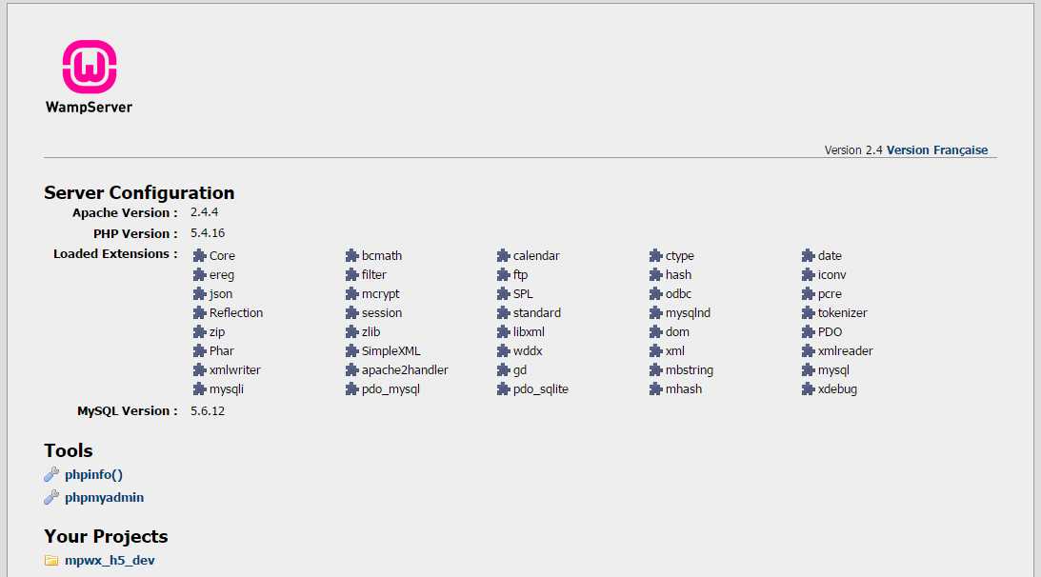
Task: Open the Version Française link
Action: [937, 150]
